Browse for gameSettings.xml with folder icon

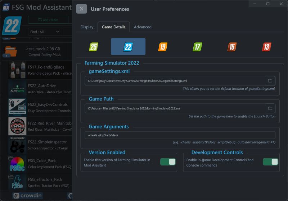[x=270, y=80]
